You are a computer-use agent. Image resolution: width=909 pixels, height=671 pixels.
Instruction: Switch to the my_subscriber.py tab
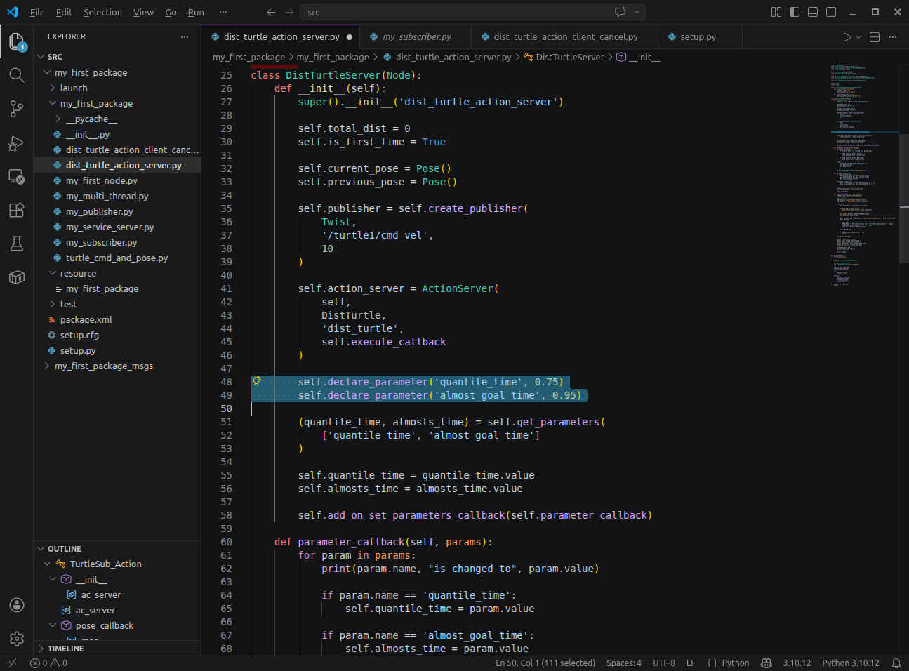coord(417,37)
